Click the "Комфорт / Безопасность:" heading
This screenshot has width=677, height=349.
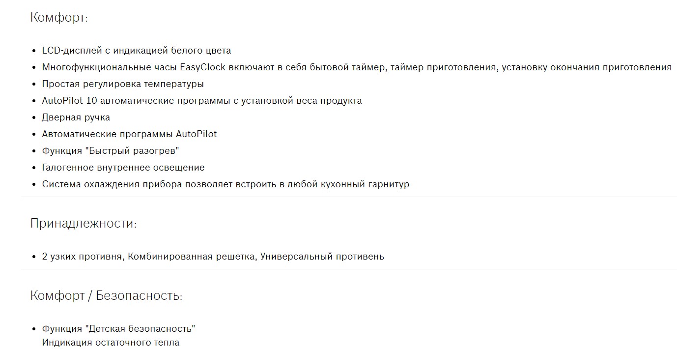tap(106, 296)
